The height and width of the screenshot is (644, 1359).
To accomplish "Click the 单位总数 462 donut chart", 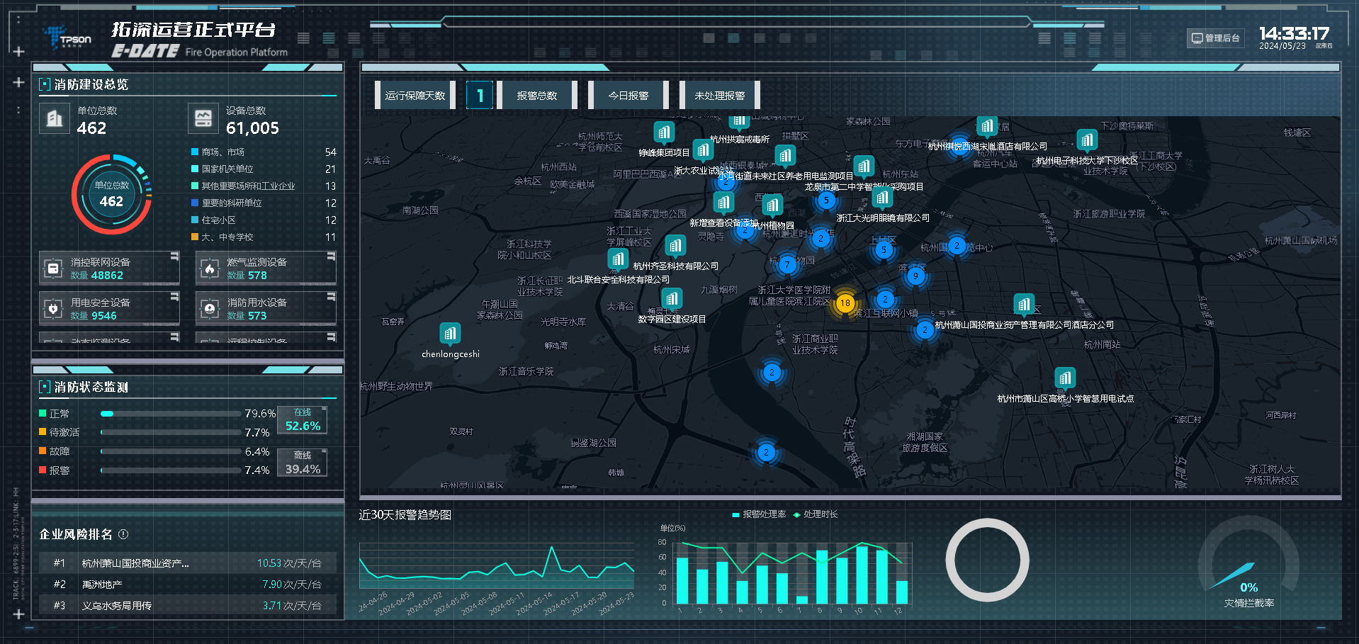I will [111, 194].
